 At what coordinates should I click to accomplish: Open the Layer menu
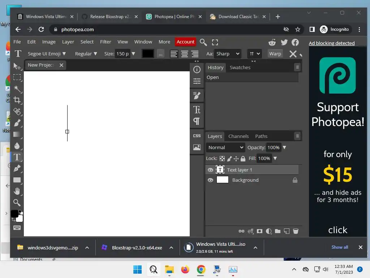pyautogui.click(x=68, y=42)
